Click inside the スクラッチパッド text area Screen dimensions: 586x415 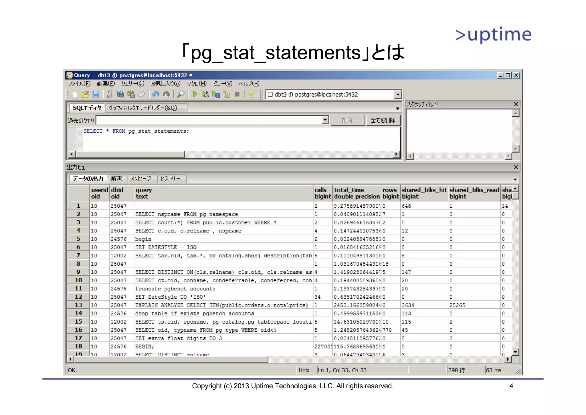pyautogui.click(x=459, y=131)
